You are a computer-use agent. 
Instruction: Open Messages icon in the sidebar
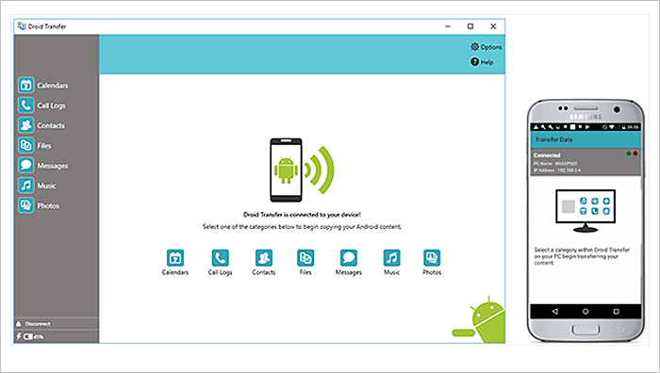[26, 165]
